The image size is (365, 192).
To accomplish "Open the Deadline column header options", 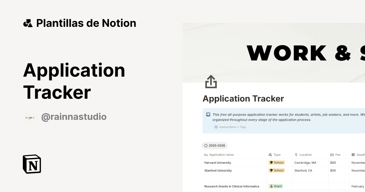I will [x=358, y=155].
